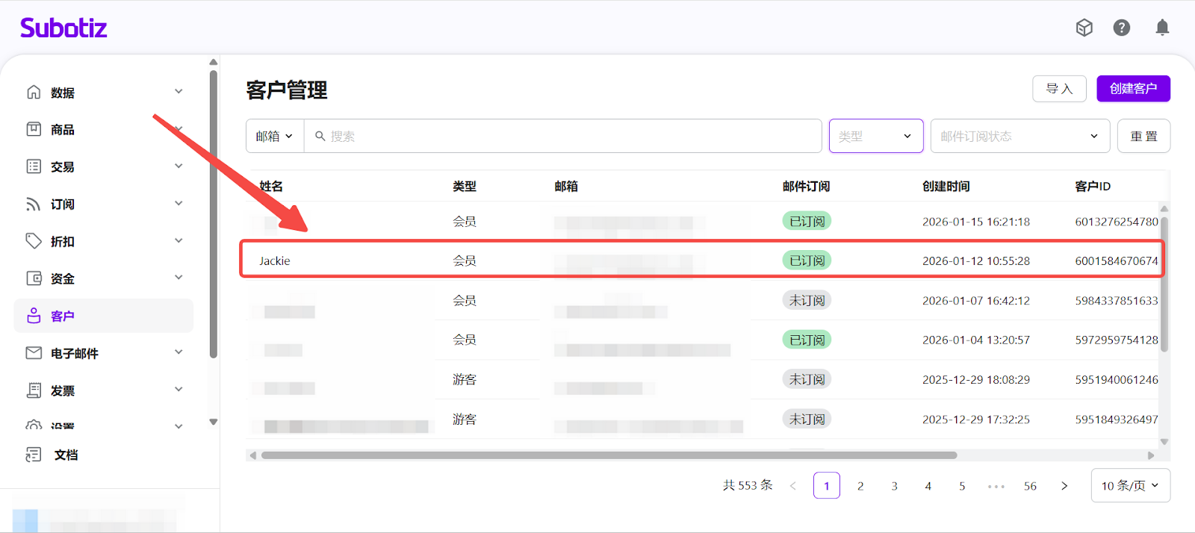1195x533 pixels.
Task: Click the customer search input field
Action: (568, 136)
